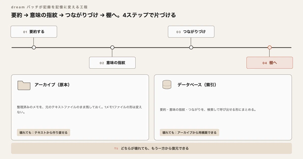Open step 02 意味の指紋 label
Screen dimensions: 303x159
pos(112,63)
